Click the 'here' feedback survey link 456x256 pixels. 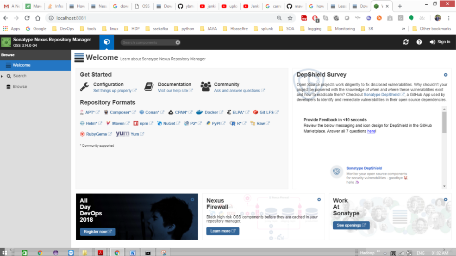(371, 131)
